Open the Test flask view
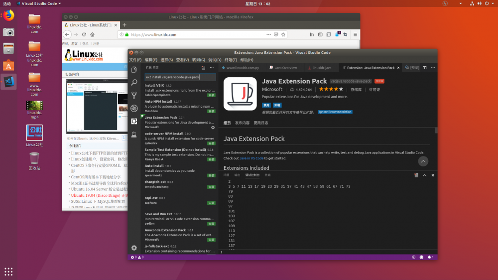 point(134,135)
